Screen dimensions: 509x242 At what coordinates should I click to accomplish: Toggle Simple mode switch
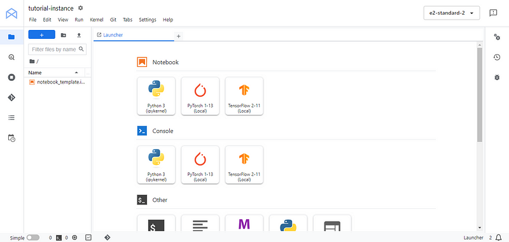[x=33, y=238]
